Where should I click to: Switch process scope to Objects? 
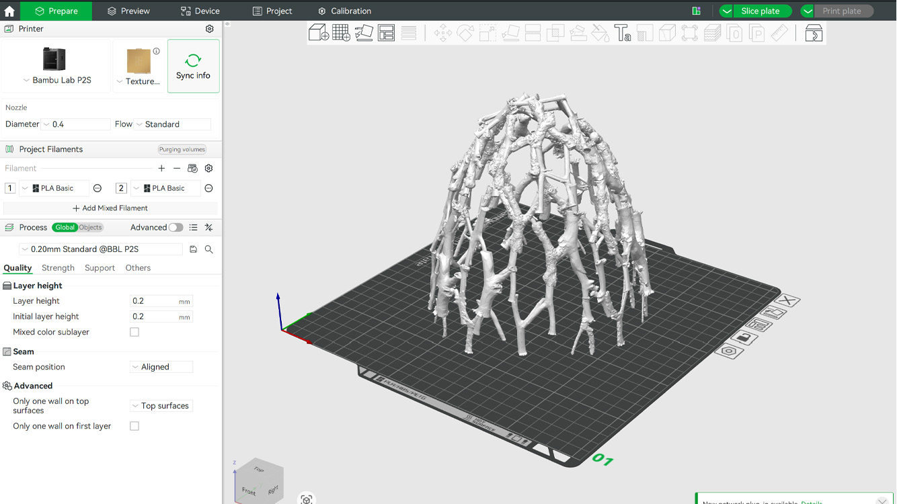[x=91, y=228]
